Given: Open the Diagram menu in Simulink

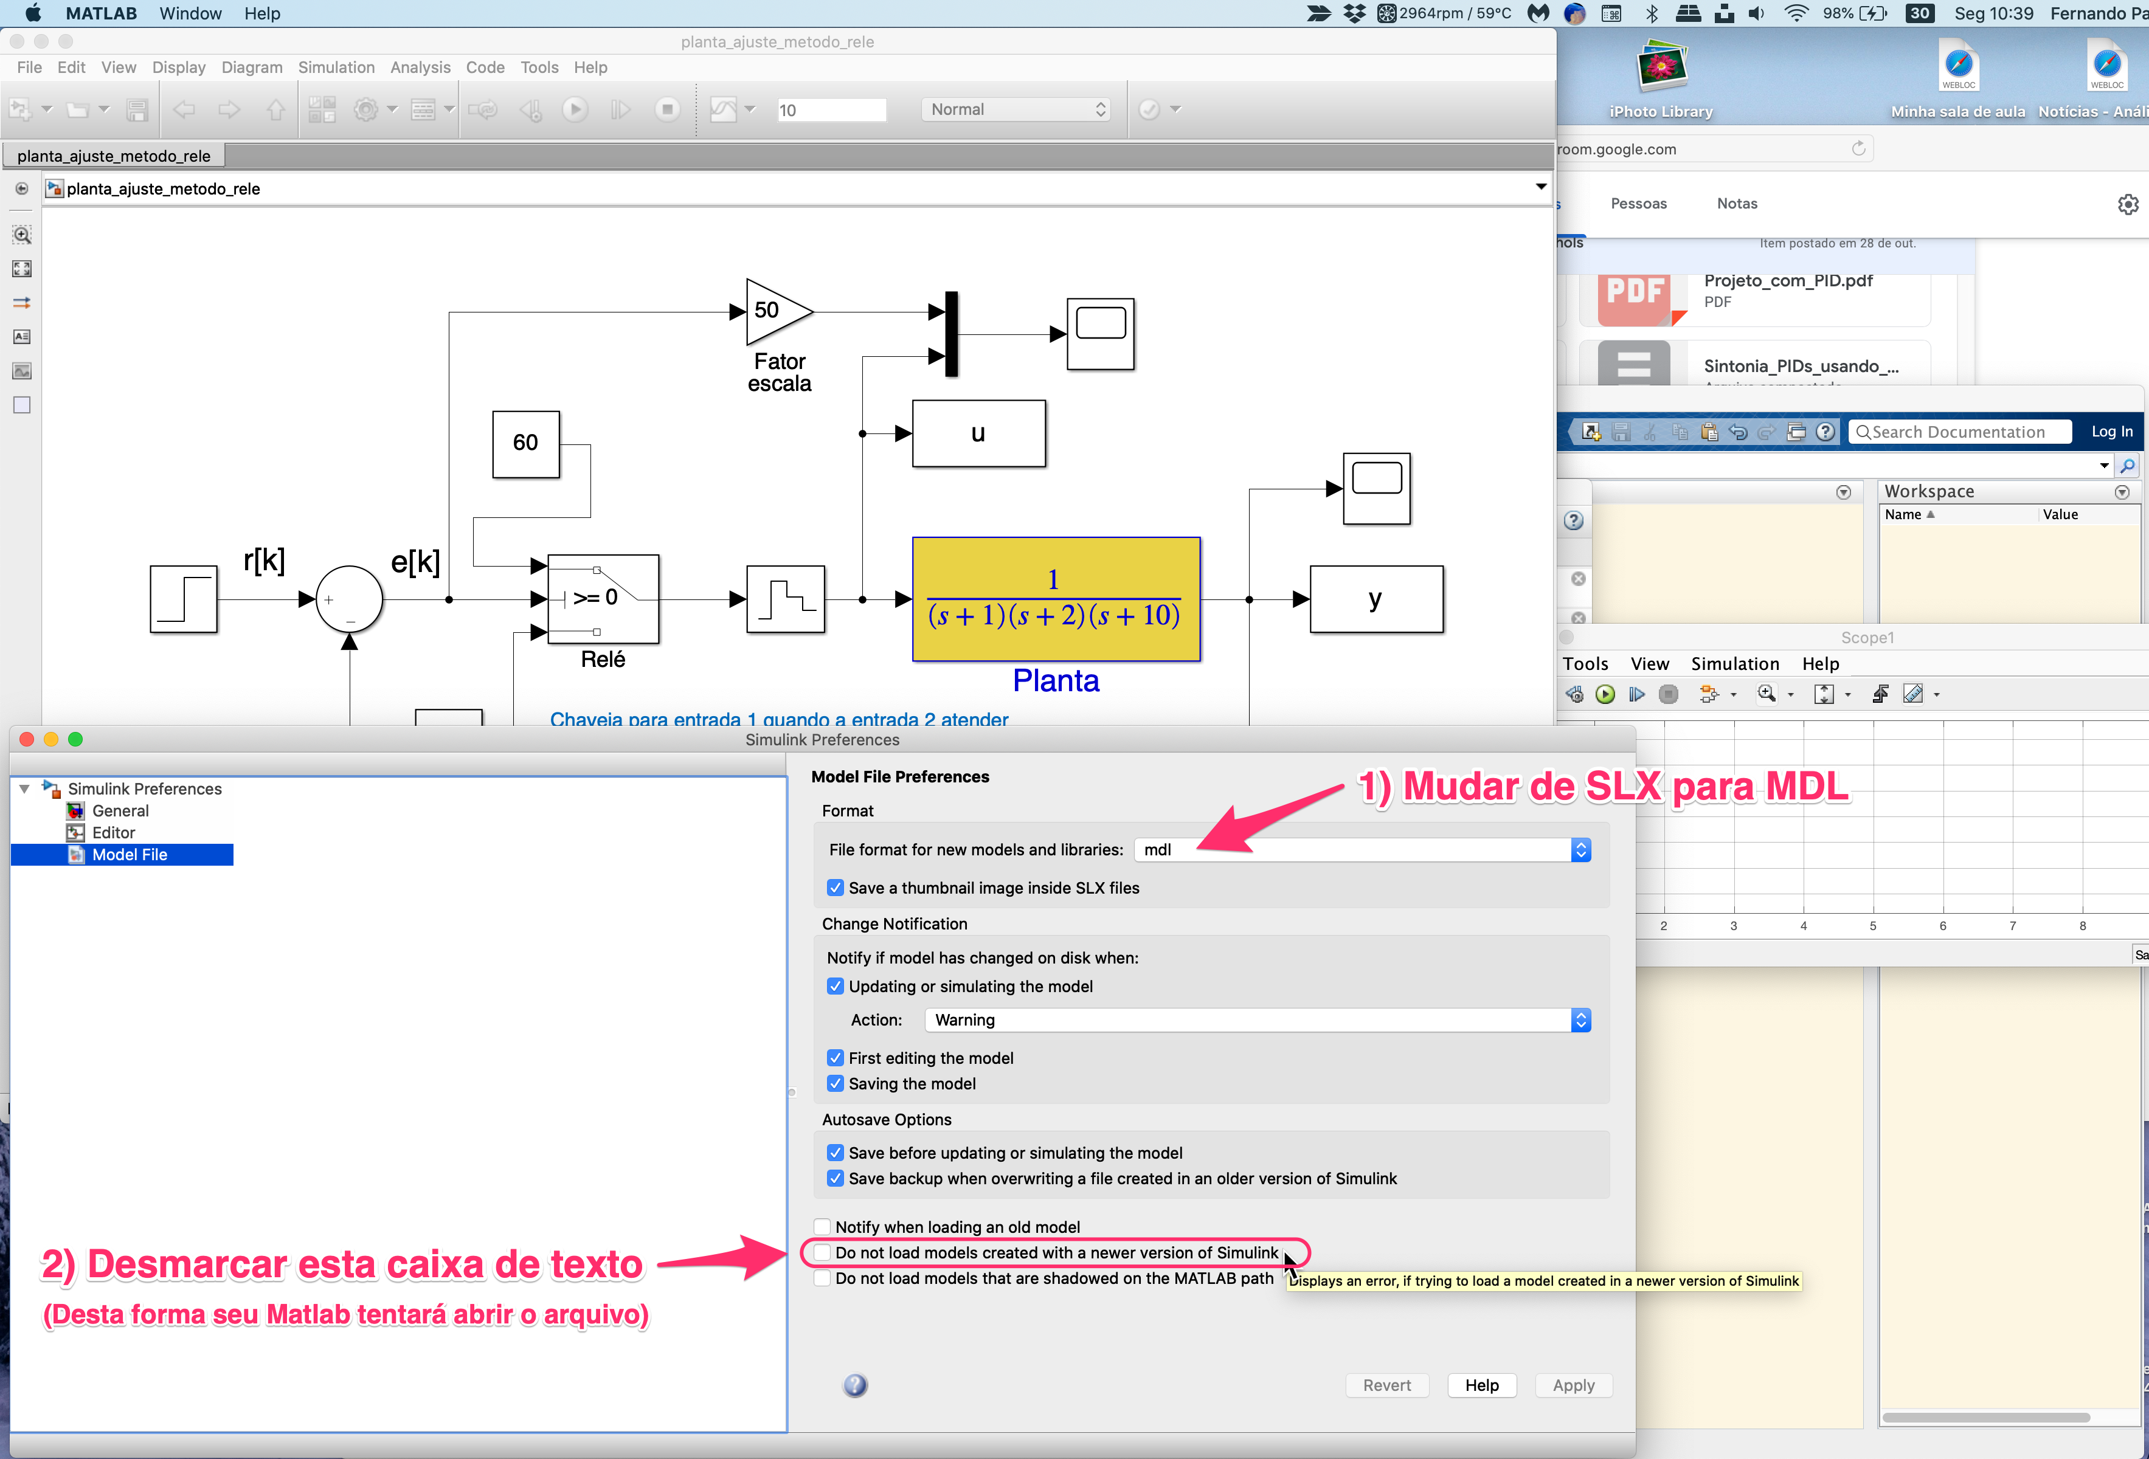Looking at the screenshot, I should tap(252, 67).
